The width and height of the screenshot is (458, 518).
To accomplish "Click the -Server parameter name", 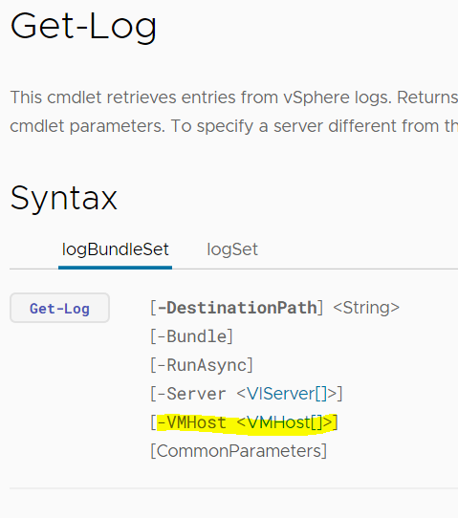I will coord(191,394).
